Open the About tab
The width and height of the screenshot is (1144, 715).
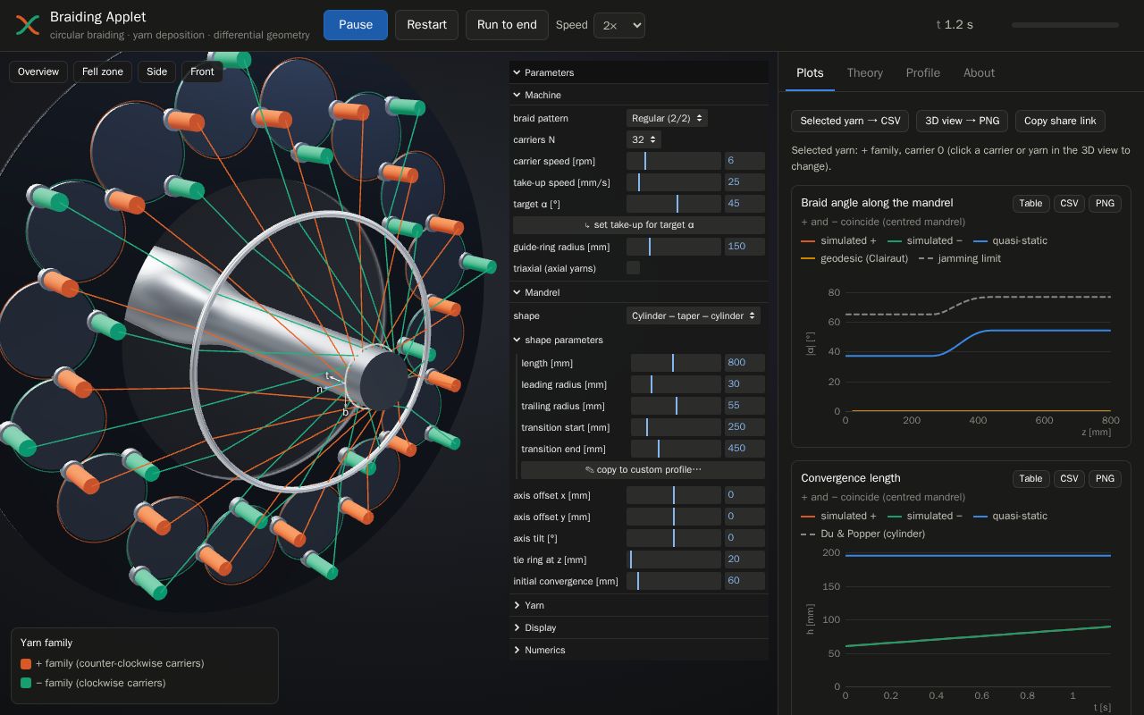click(x=979, y=73)
